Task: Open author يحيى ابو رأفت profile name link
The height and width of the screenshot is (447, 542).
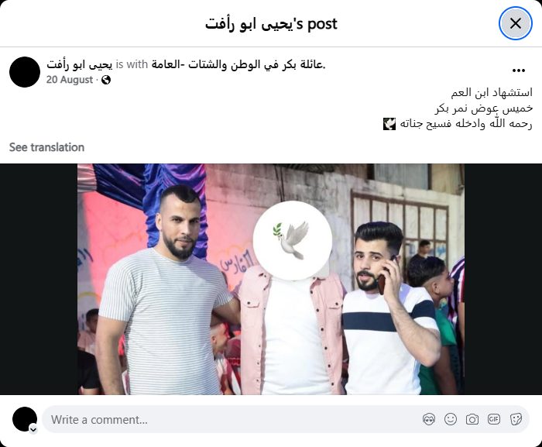Action: click(x=80, y=64)
